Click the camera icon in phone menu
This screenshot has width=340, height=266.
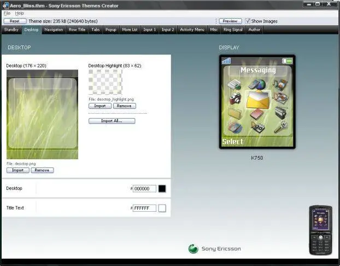click(x=235, y=99)
